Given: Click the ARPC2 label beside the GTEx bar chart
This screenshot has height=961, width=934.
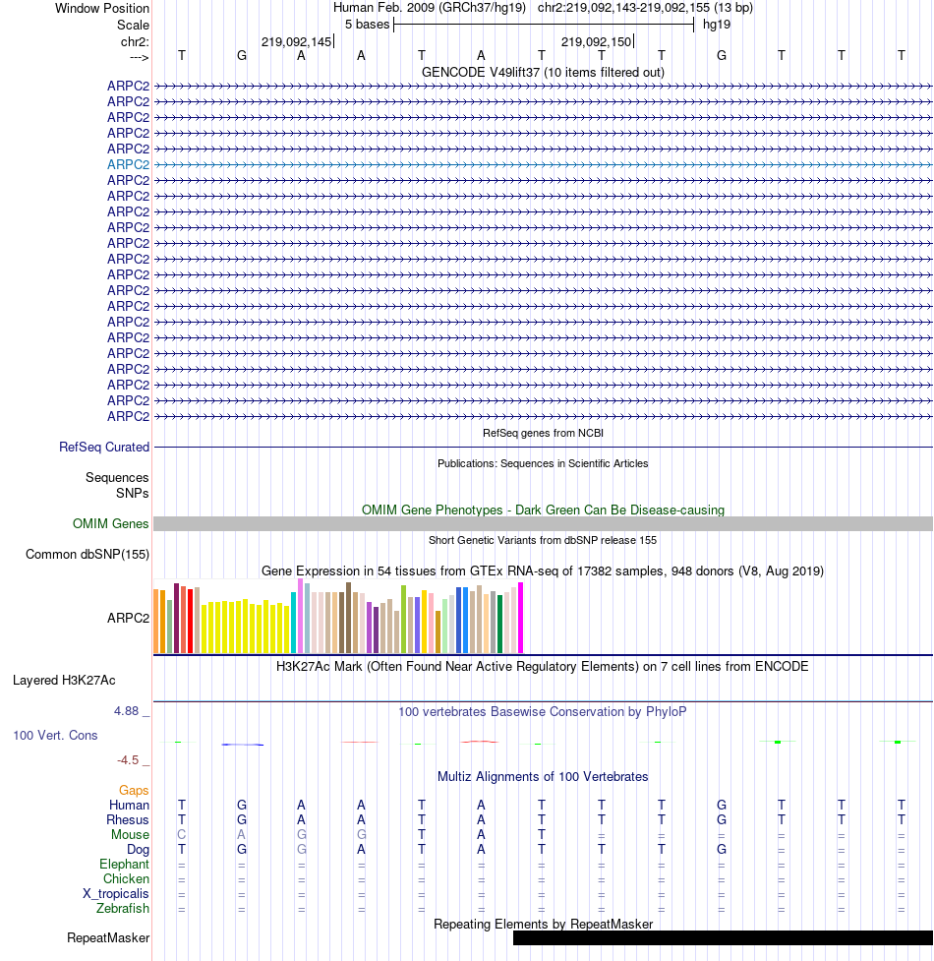Looking at the screenshot, I should [x=128, y=619].
